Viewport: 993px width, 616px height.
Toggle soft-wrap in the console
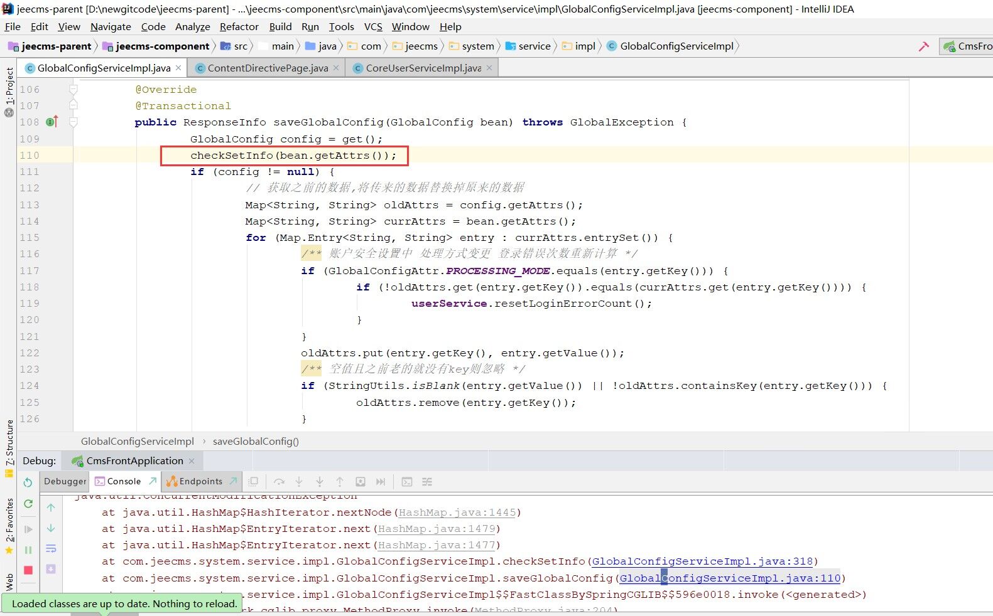point(51,549)
